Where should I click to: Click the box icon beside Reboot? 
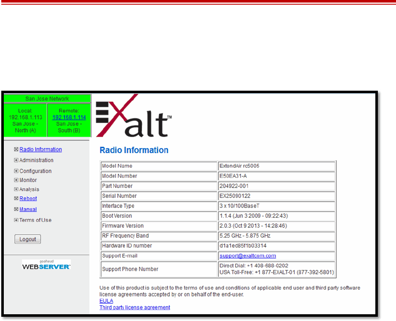[16, 198]
